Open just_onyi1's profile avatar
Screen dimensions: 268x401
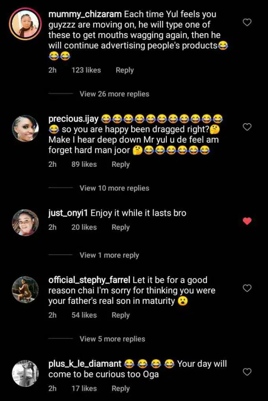click(25, 222)
